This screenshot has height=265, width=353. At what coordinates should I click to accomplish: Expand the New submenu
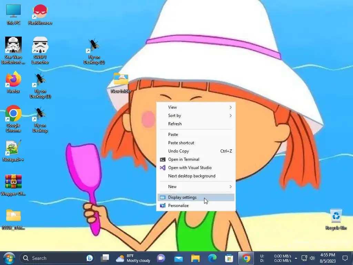(x=196, y=187)
